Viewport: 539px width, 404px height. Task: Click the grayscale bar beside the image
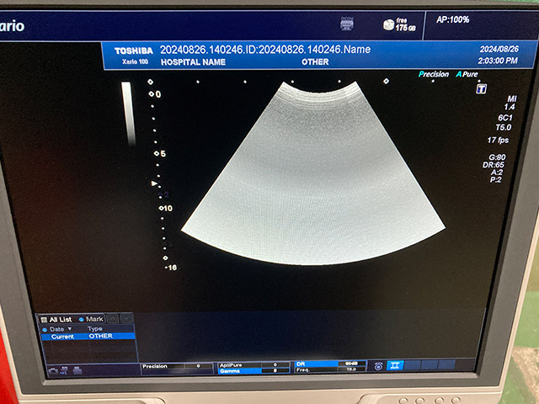[x=129, y=113]
